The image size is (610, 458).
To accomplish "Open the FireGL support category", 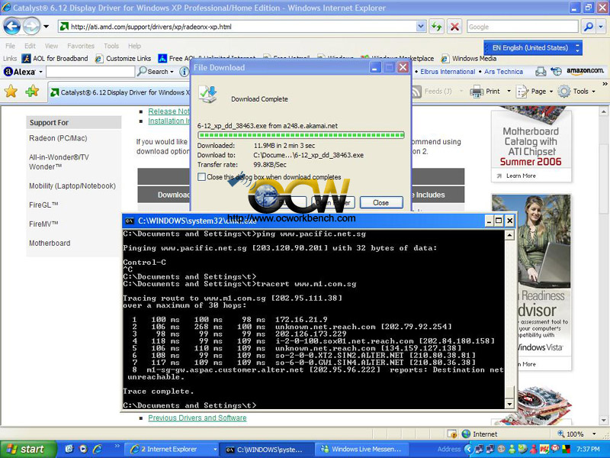I will click(43, 205).
